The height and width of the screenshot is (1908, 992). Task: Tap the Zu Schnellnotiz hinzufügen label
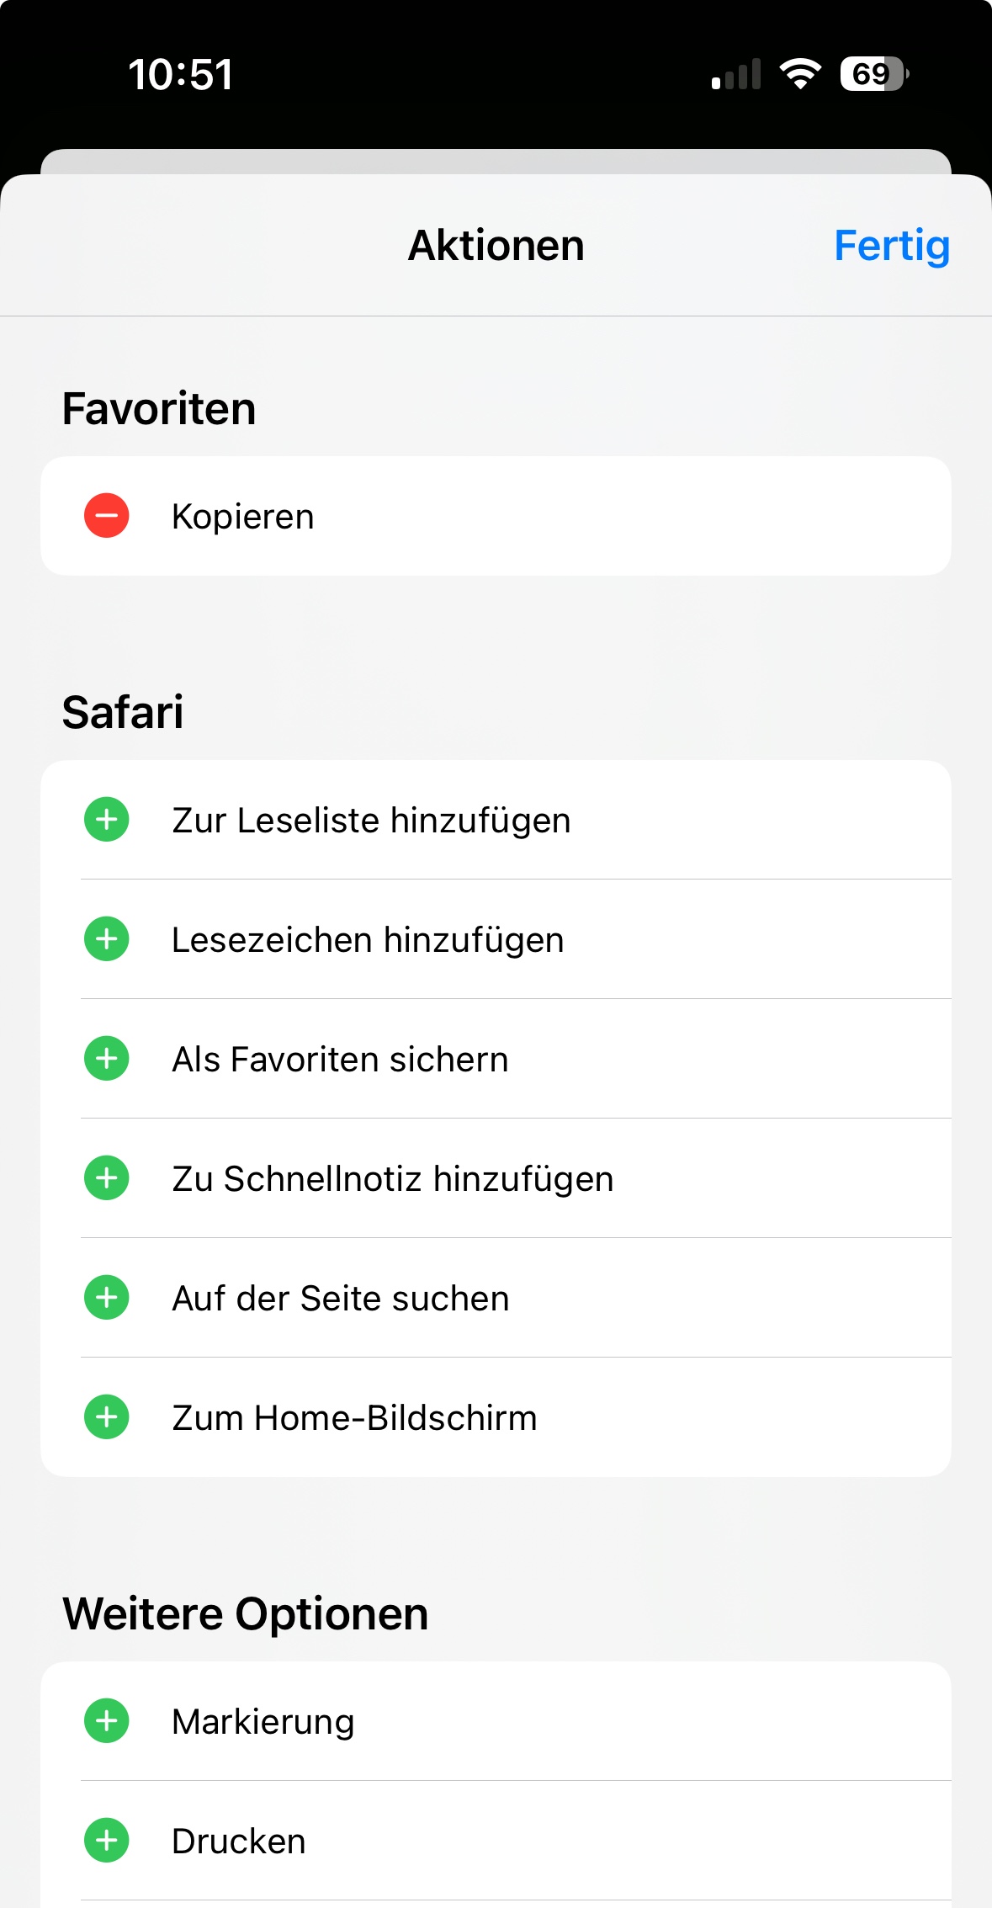click(393, 1179)
